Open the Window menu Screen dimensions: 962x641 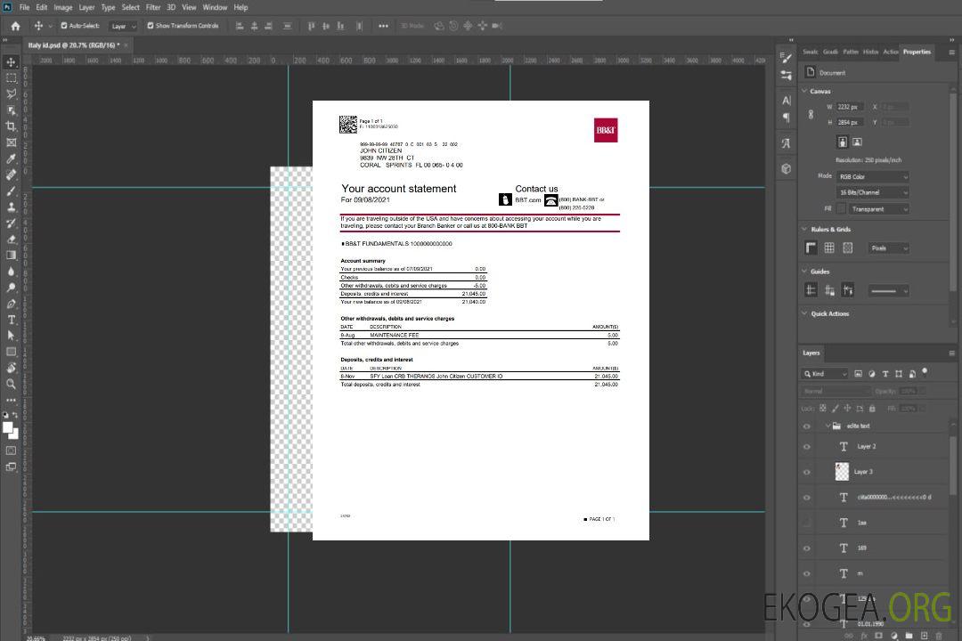(215, 7)
